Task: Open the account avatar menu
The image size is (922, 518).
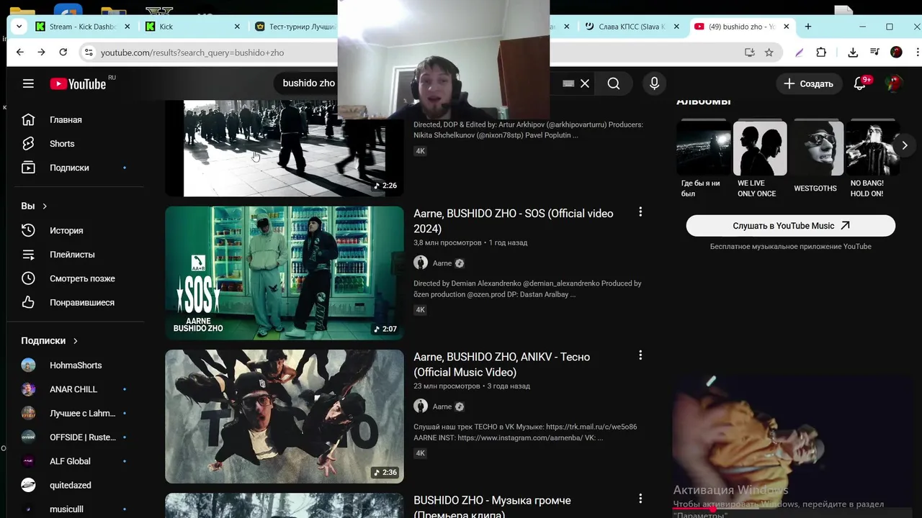Action: 894,83
